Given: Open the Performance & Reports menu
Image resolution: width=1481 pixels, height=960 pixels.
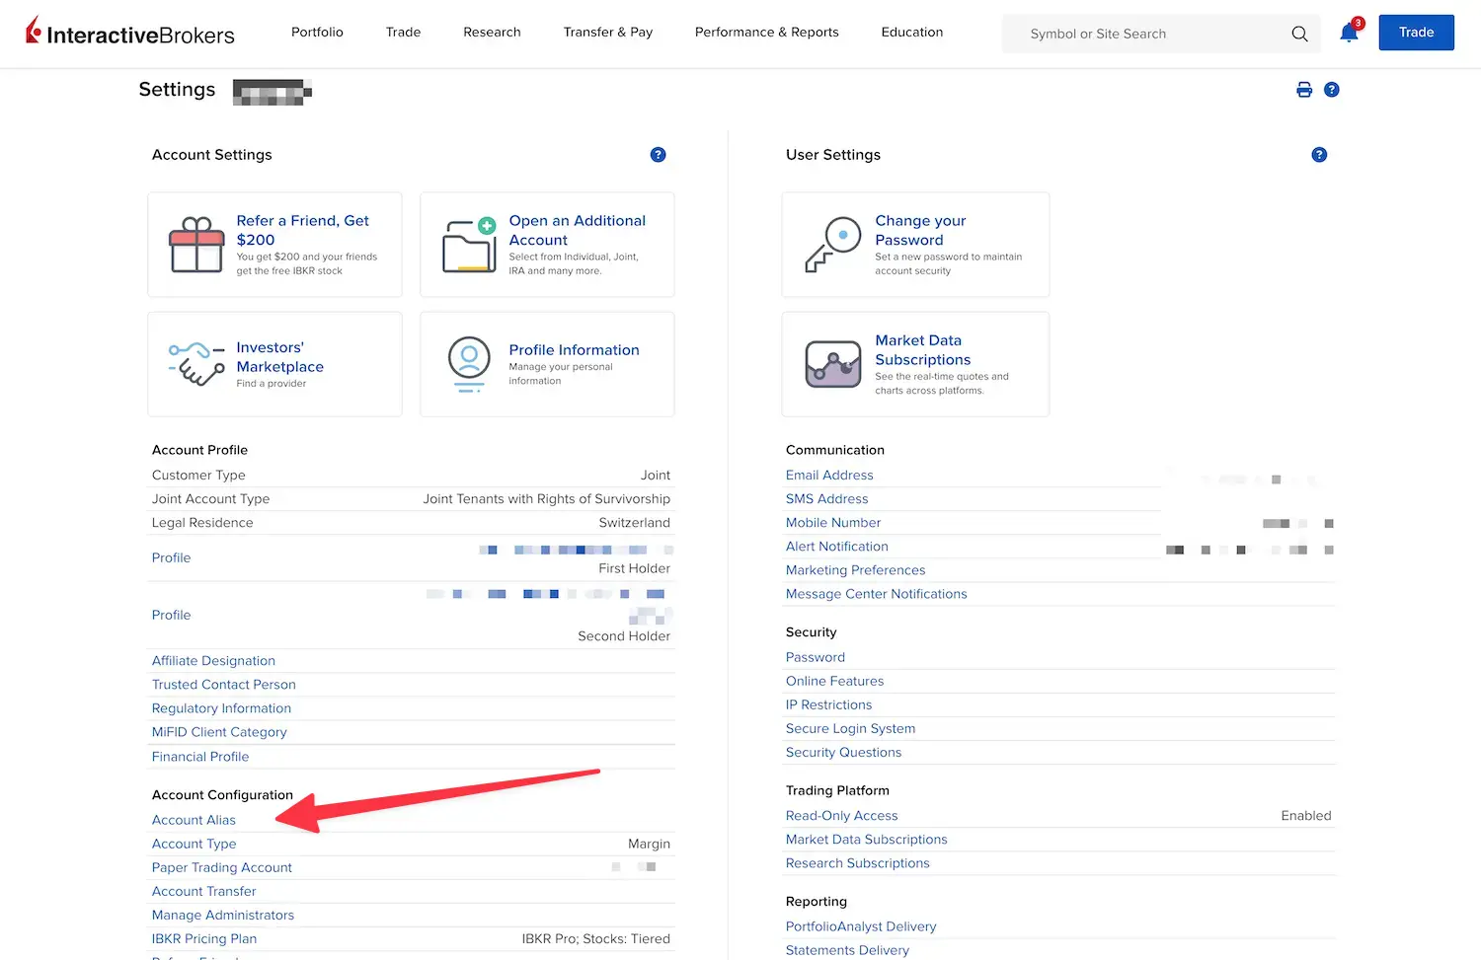Looking at the screenshot, I should pos(767,33).
